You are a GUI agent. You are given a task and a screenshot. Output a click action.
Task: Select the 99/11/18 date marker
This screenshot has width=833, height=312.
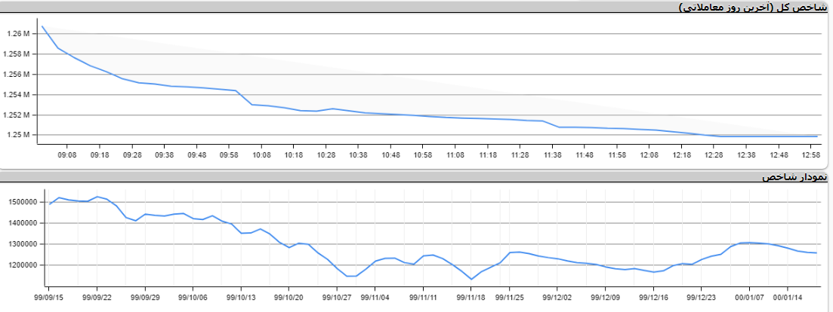click(471, 297)
